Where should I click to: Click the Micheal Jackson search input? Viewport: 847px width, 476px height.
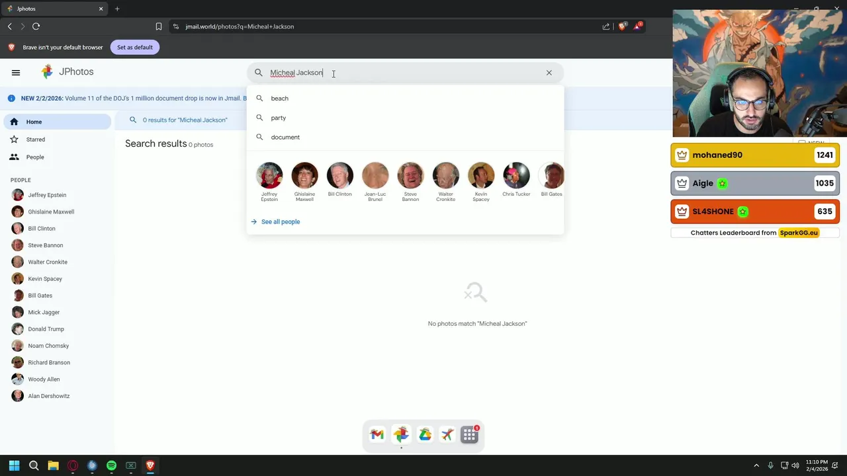click(x=404, y=73)
